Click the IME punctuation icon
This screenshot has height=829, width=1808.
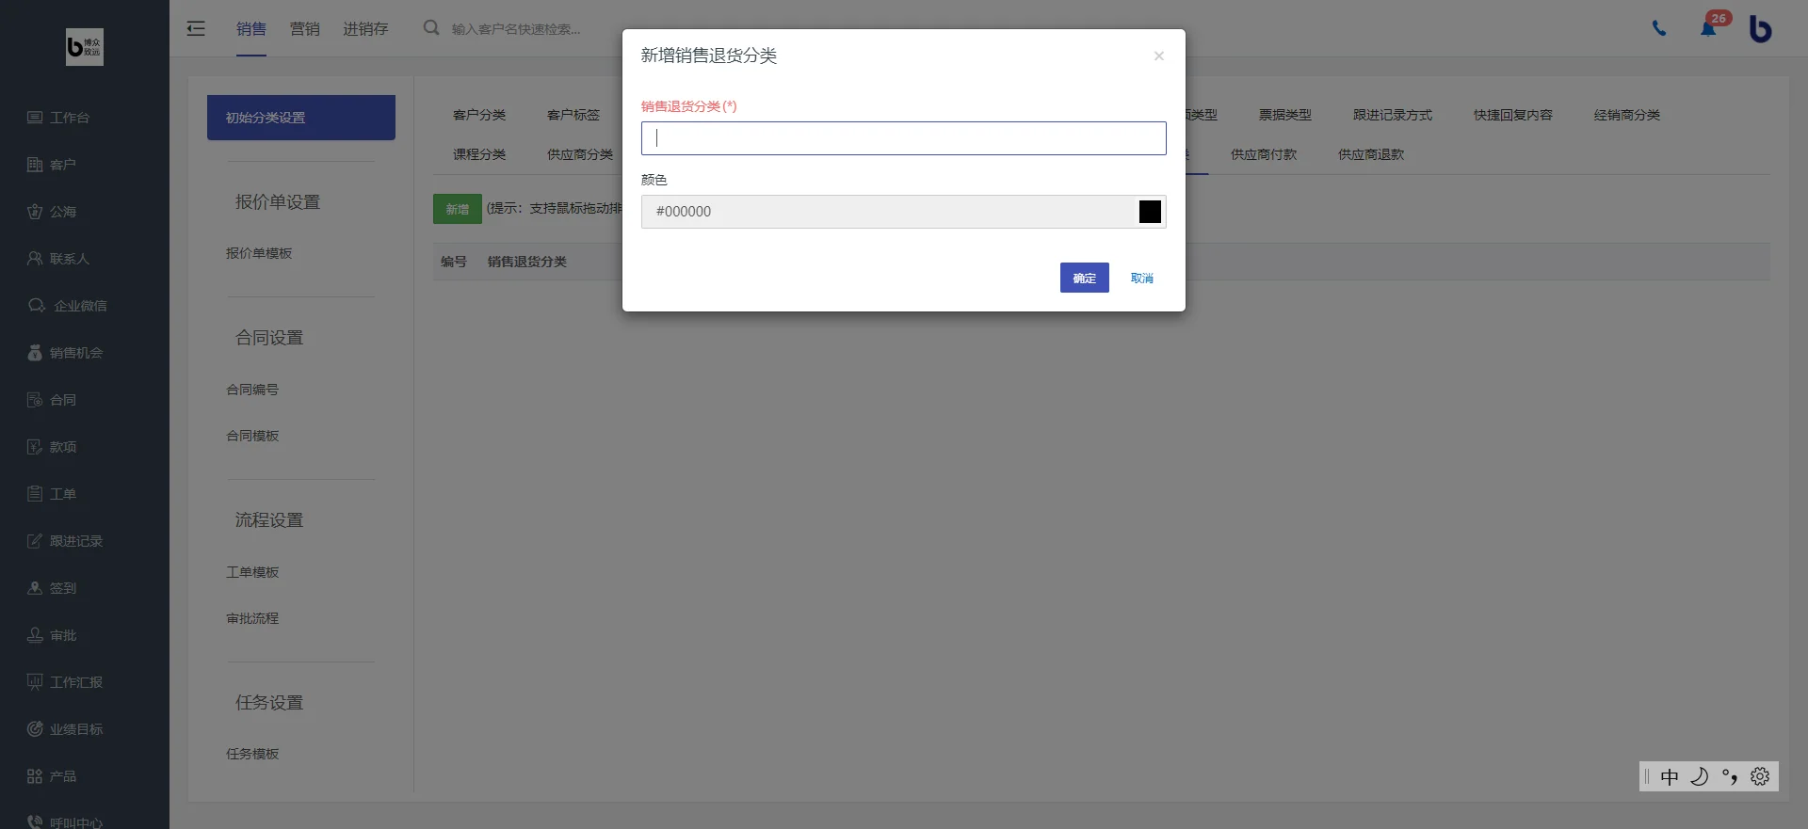[1730, 776]
